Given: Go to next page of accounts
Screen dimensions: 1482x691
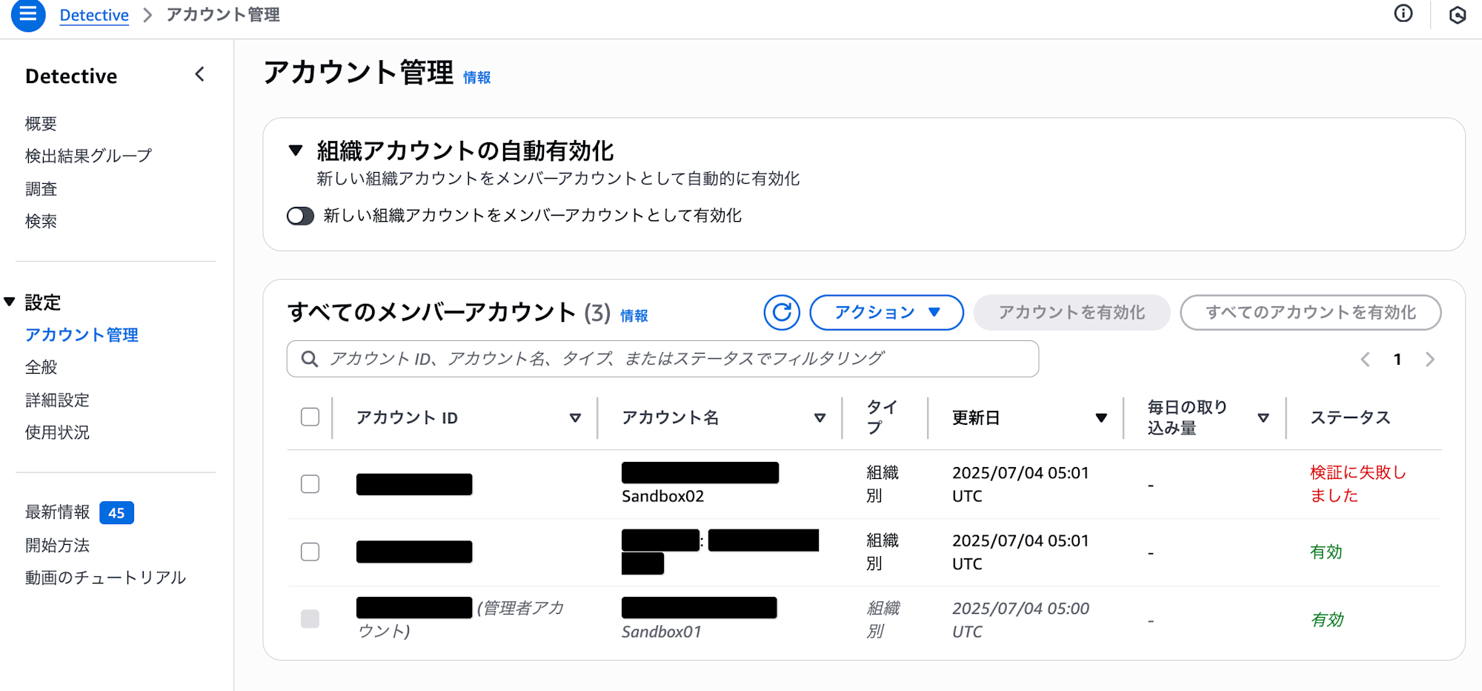Looking at the screenshot, I should 1430,360.
